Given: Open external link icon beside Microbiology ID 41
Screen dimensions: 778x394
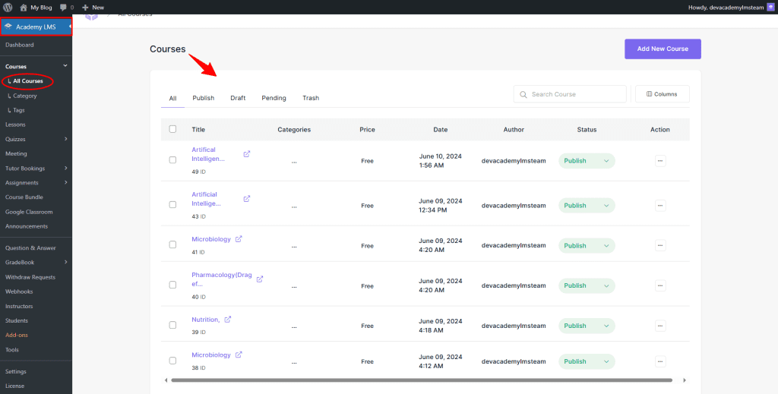Looking at the screenshot, I should click(x=239, y=239).
